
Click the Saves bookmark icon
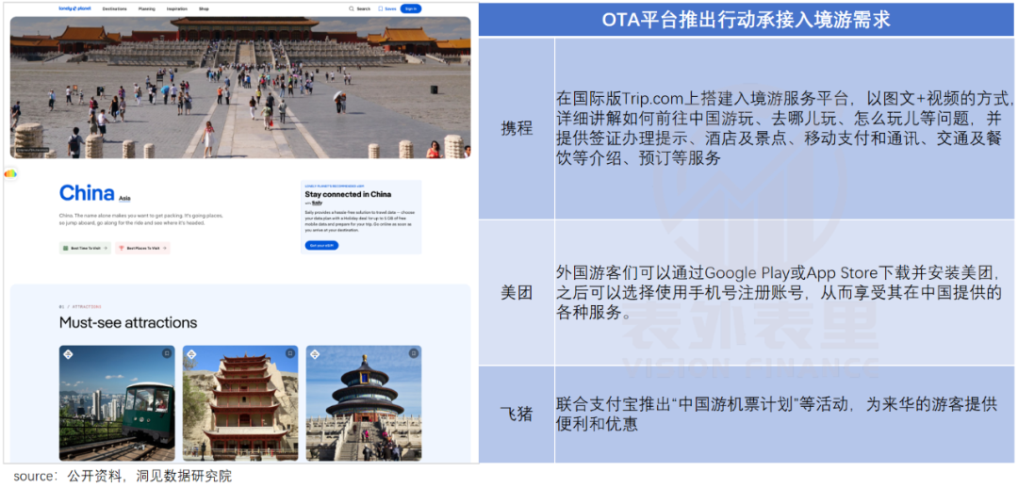tap(381, 8)
